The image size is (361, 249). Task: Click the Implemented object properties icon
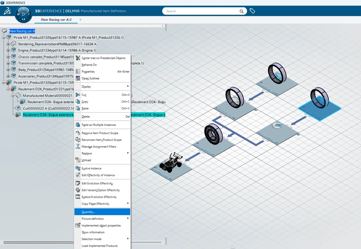pyautogui.click(x=78, y=225)
